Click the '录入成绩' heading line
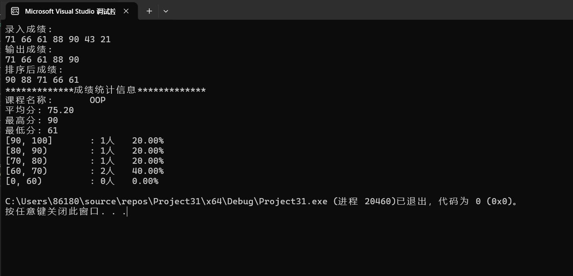The width and height of the screenshot is (573, 276). point(29,29)
